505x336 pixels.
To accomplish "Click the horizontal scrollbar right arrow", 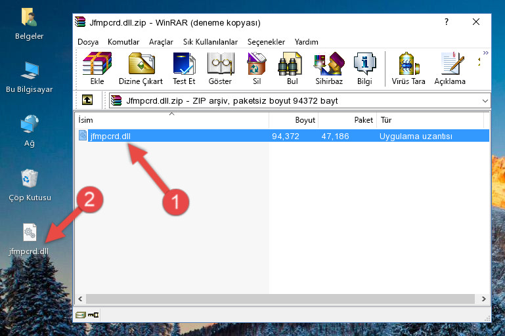I will pyautogui.click(x=483, y=299).
